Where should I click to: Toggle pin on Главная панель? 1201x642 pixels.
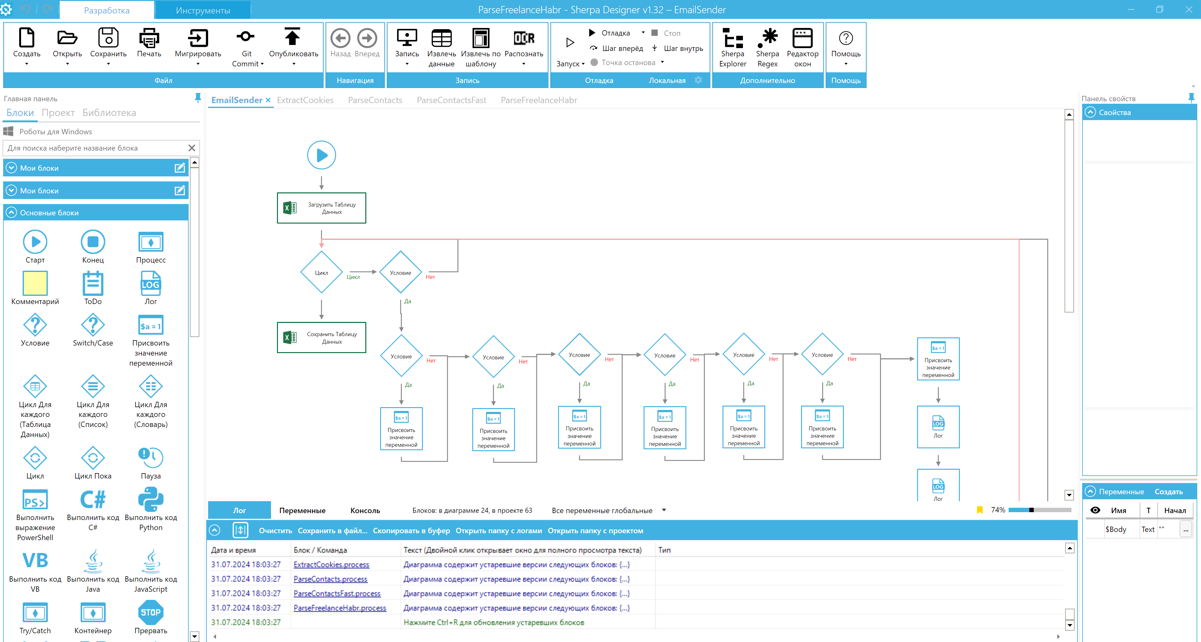[x=198, y=98]
